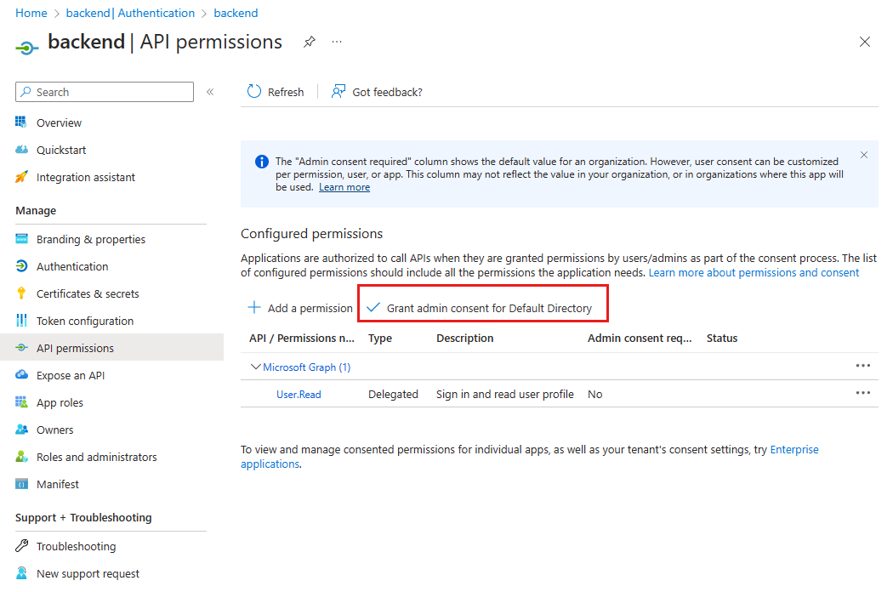The width and height of the screenshot is (893, 592).
Task: Go to the Overview page
Action: (56, 122)
